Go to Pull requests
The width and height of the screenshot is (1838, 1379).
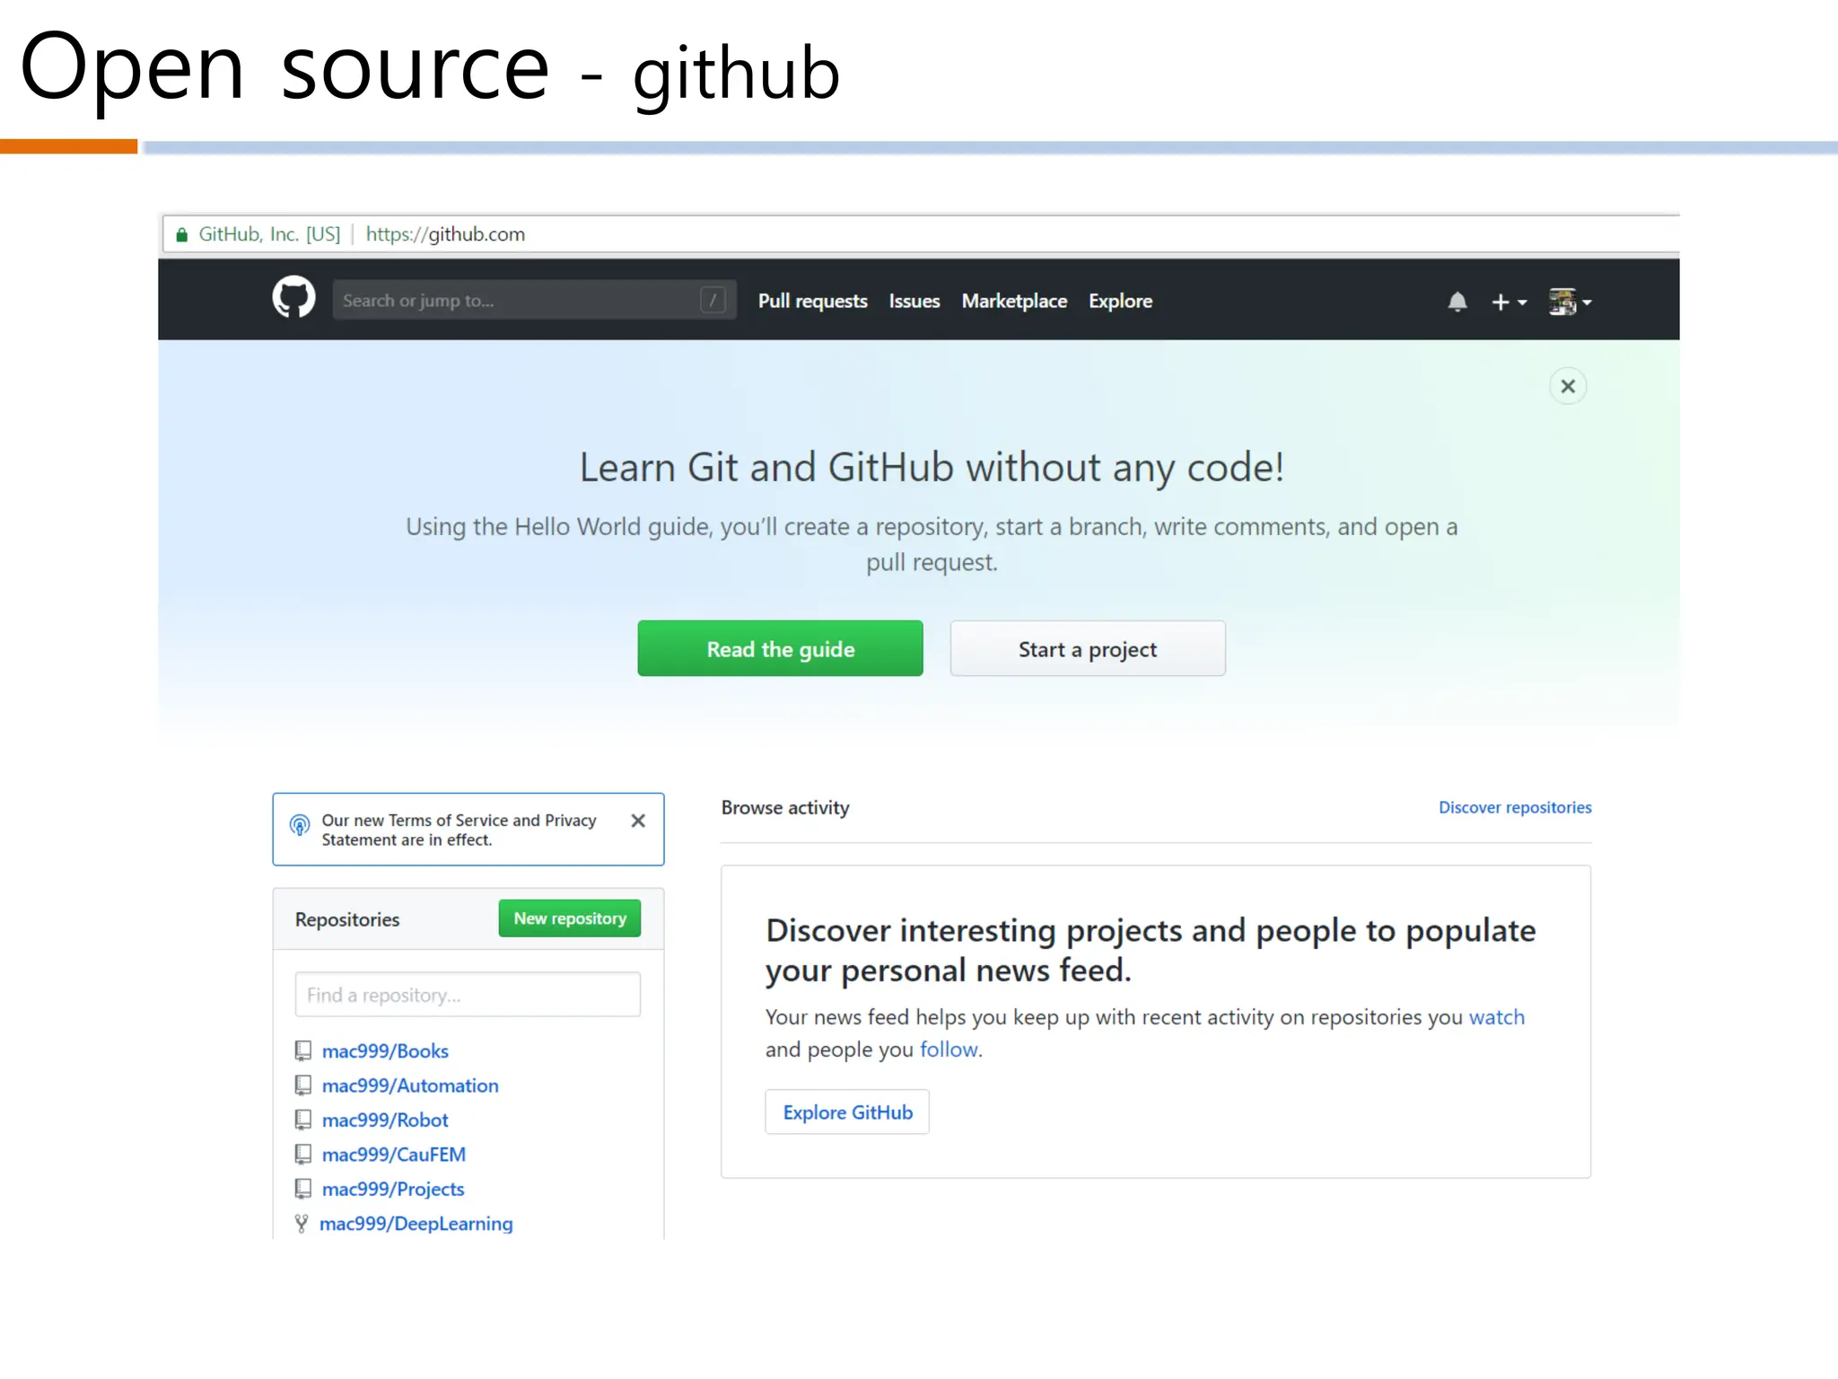813,301
